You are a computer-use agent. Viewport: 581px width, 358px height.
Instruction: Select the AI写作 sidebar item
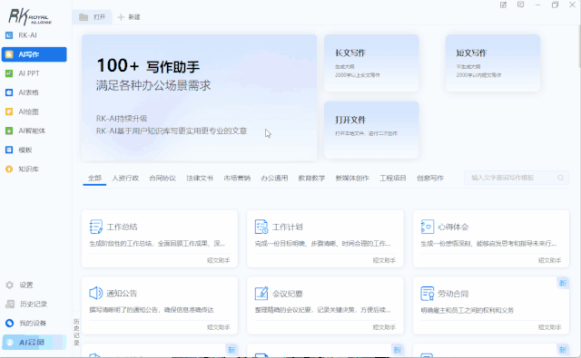[x=34, y=54]
